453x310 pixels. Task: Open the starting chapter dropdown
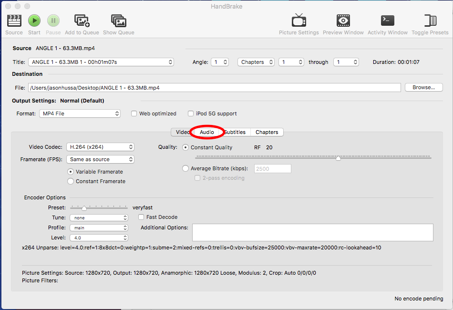click(291, 62)
